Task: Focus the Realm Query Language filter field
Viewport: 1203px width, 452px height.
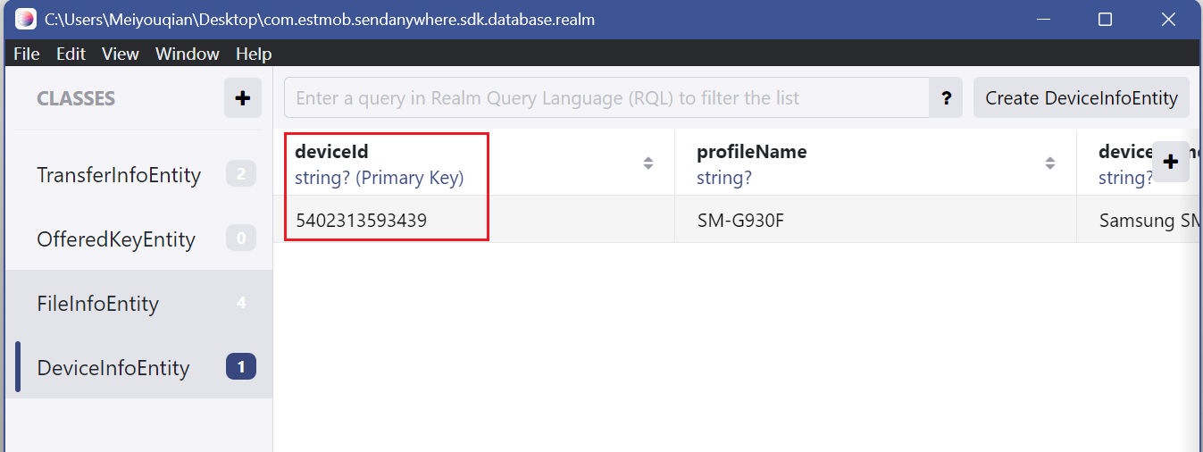Action: pos(607,98)
